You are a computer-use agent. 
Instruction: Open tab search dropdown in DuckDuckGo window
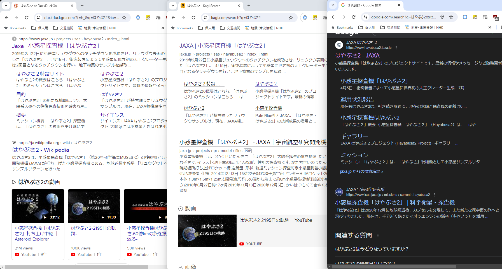tap(6, 6)
